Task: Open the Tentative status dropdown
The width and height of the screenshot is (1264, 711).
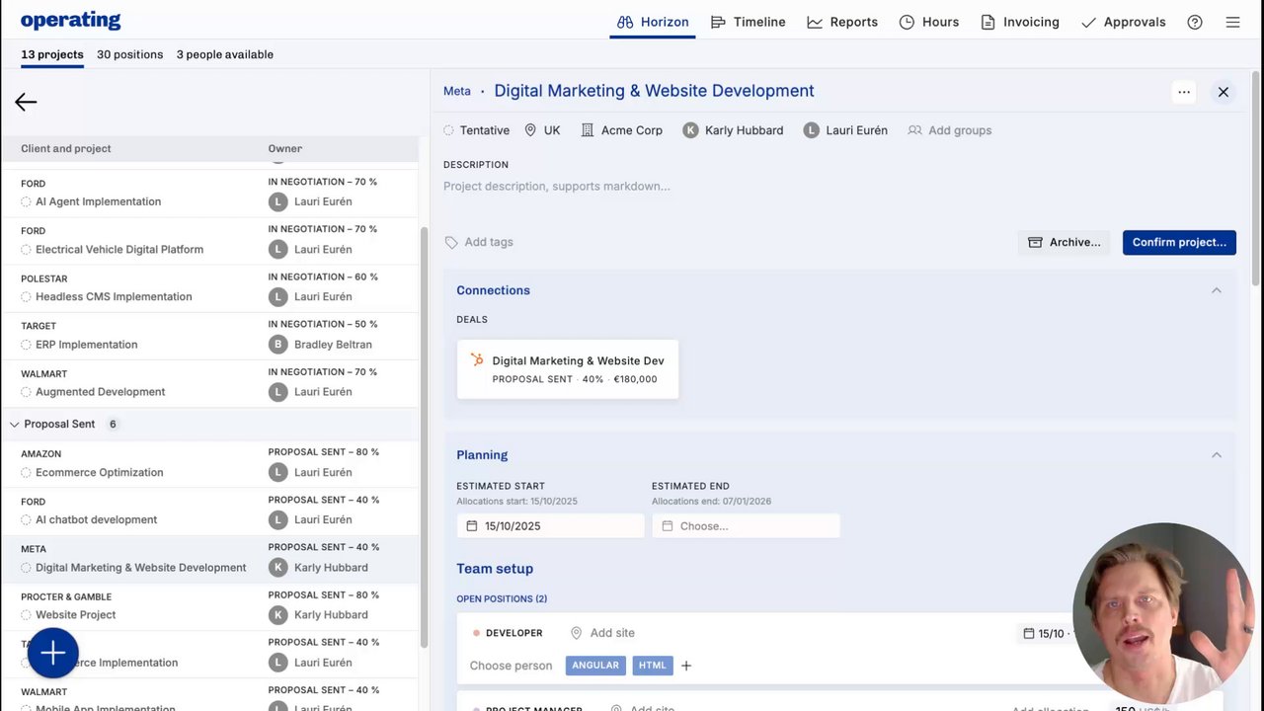Action: click(x=477, y=130)
